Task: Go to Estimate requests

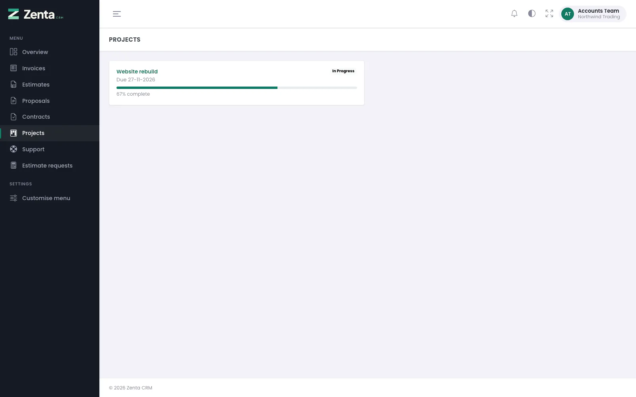Action: tap(50, 166)
